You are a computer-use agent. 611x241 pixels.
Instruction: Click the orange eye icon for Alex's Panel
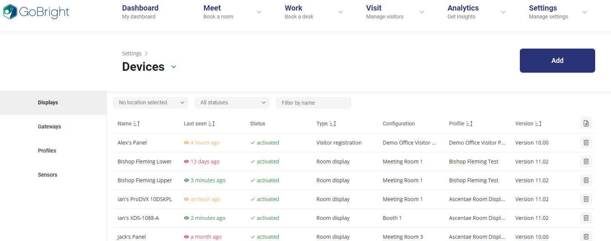pos(186,143)
